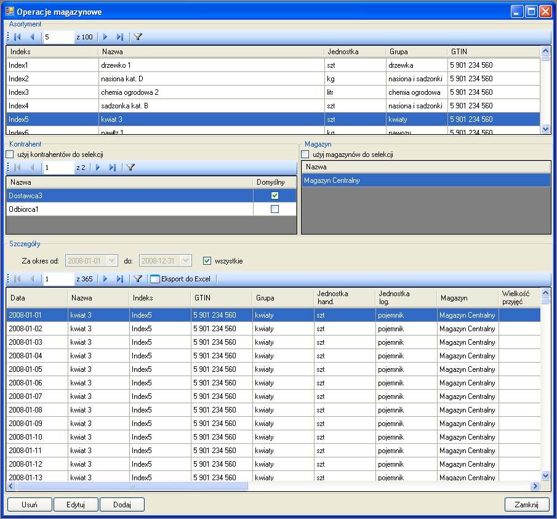557x519 pixels.
Task: Go to first record in Kontrahent navigator
Action: pyautogui.click(x=17, y=167)
